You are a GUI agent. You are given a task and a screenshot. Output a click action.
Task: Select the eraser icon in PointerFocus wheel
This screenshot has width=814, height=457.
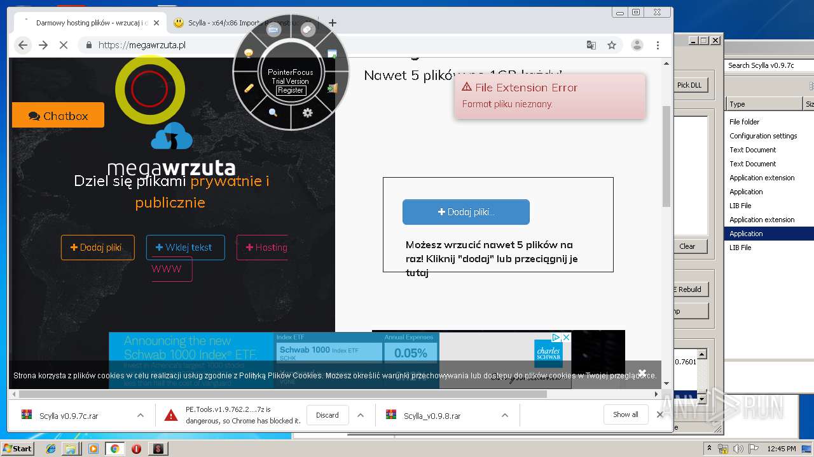[308, 30]
